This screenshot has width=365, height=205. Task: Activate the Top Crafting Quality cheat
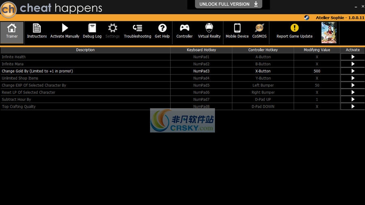[353, 107]
